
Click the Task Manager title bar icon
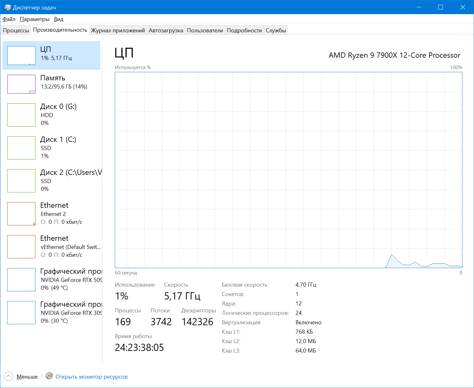(8, 7)
